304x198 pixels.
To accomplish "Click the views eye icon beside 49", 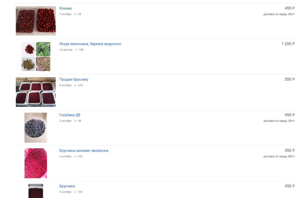I will coord(75,121).
